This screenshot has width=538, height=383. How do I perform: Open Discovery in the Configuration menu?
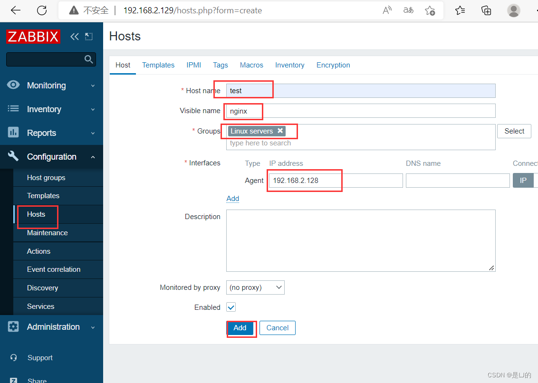pyautogui.click(x=58, y=288)
